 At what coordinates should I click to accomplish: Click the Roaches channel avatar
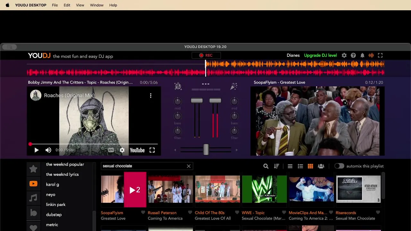(x=36, y=95)
